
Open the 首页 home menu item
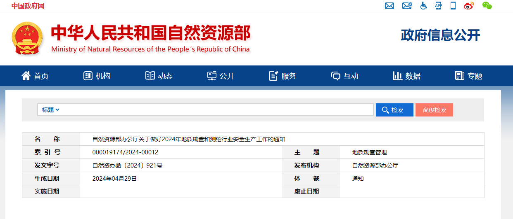click(35, 76)
